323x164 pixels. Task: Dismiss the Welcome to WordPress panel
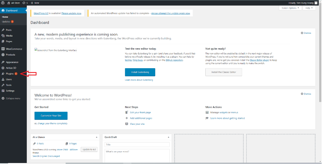(x=306, y=94)
